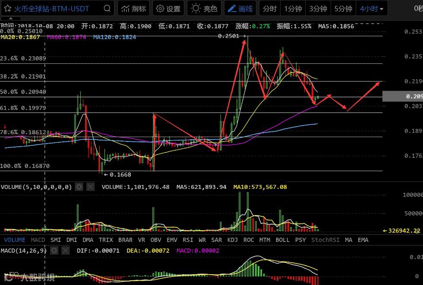Select the 5分钟 interval
423x285 pixels.
(343, 9)
